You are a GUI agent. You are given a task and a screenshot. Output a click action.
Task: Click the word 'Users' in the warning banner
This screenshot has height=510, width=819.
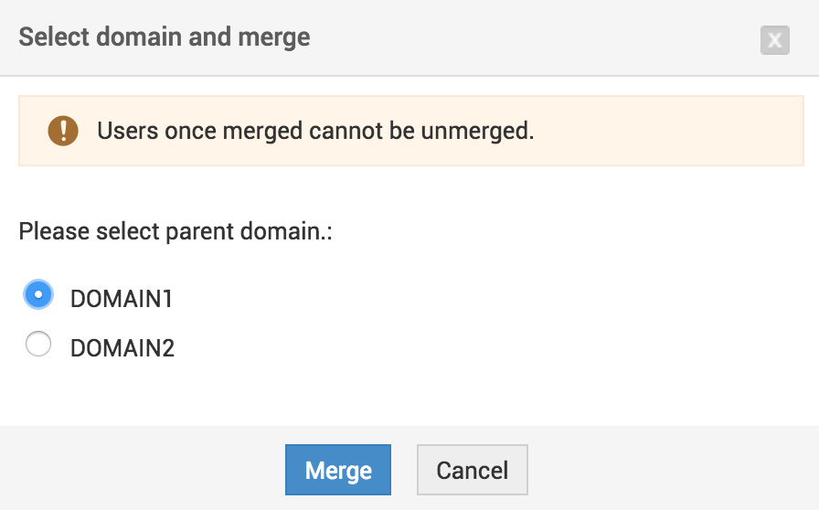pyautogui.click(x=128, y=131)
